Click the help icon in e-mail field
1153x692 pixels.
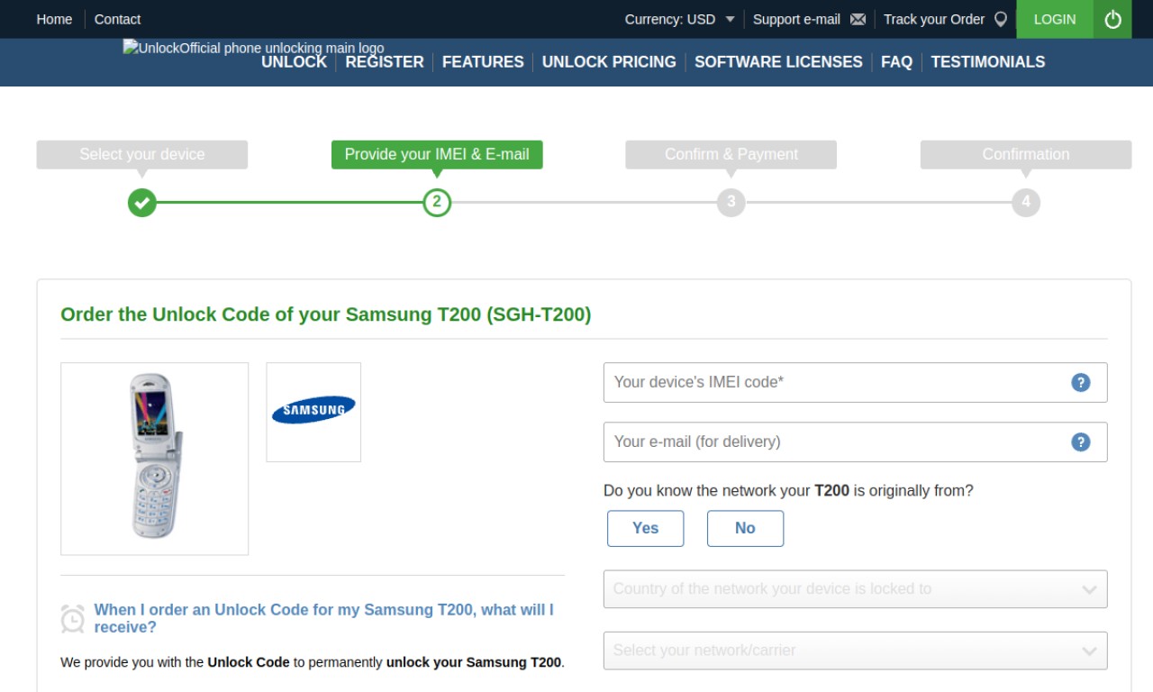click(x=1081, y=442)
